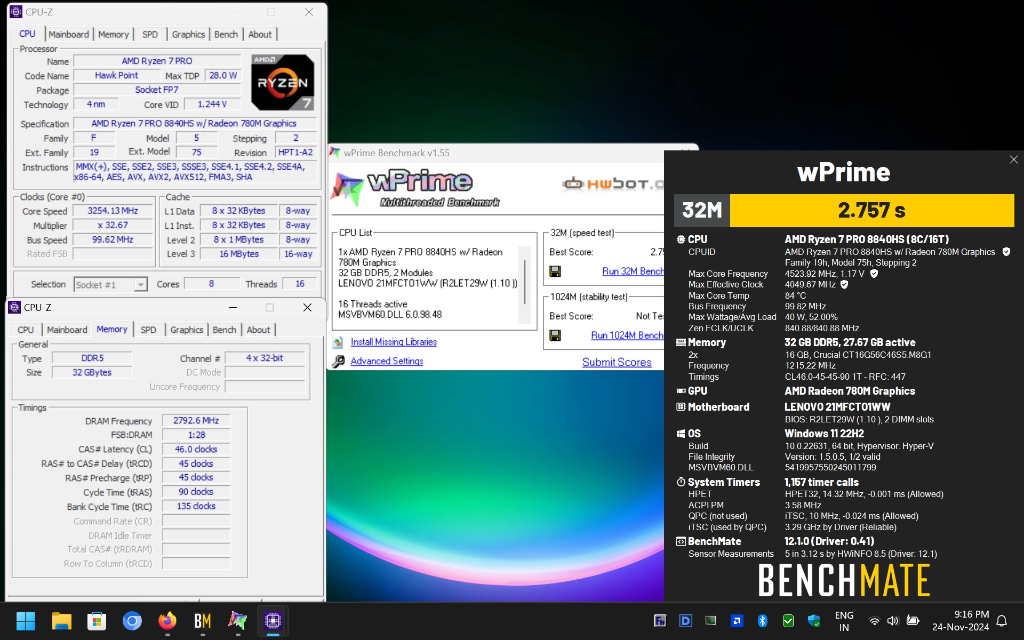Click DRAM Frequency value field
The image size is (1024, 640).
pyautogui.click(x=196, y=421)
